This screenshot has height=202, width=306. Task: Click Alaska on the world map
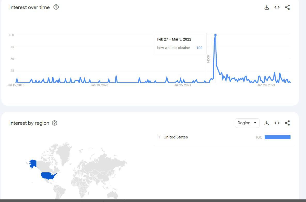point(33,164)
